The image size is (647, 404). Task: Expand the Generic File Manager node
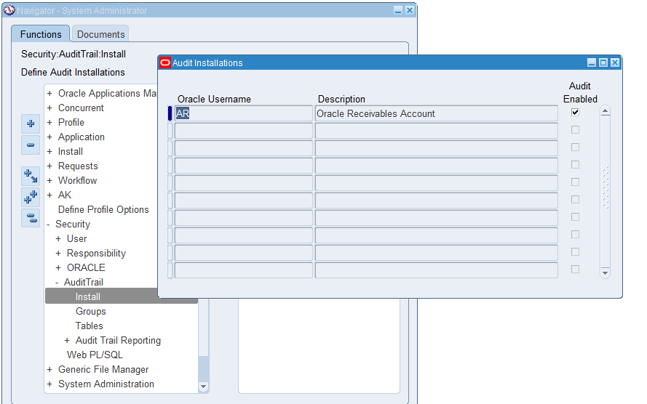coord(49,369)
